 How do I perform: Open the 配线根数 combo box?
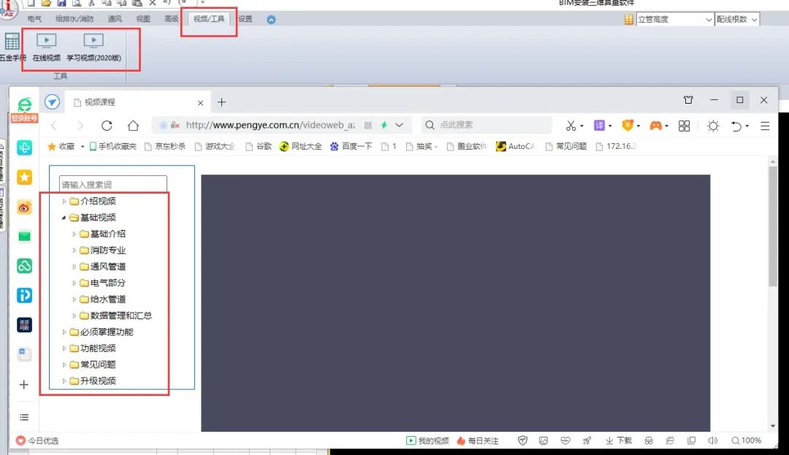tap(737, 20)
